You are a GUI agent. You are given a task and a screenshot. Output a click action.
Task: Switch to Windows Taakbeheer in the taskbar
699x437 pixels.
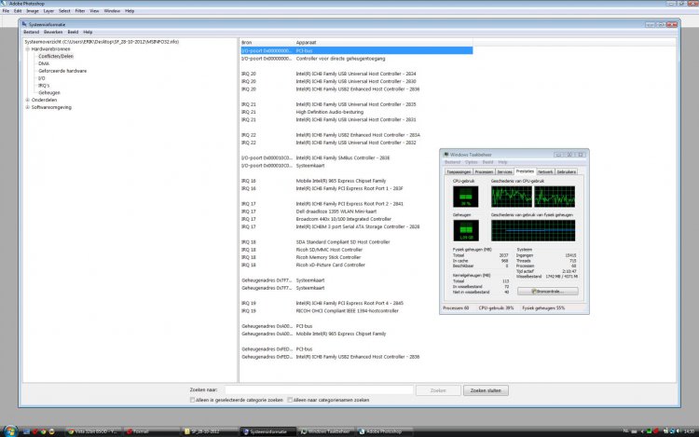tap(326, 431)
